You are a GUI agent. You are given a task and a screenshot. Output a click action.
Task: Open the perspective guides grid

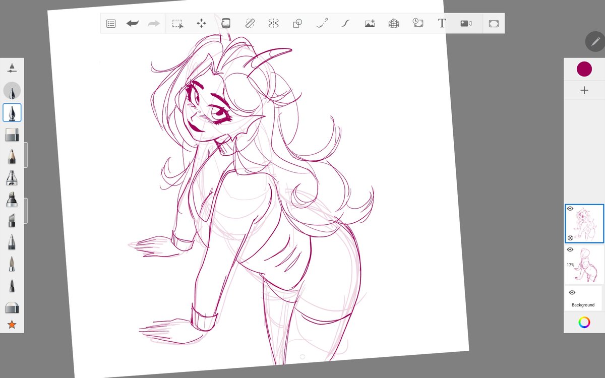pyautogui.click(x=394, y=23)
